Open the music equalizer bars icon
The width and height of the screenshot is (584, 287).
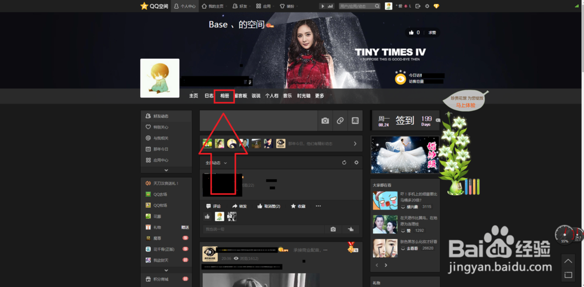tap(330, 6)
